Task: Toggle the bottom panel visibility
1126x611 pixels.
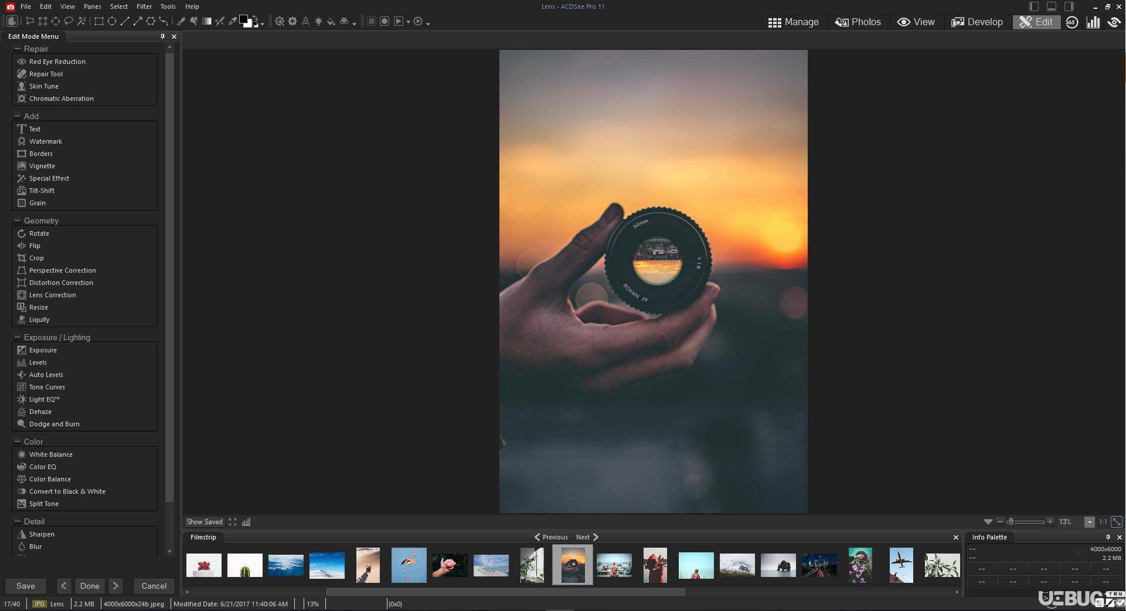Action: [x=1052, y=6]
